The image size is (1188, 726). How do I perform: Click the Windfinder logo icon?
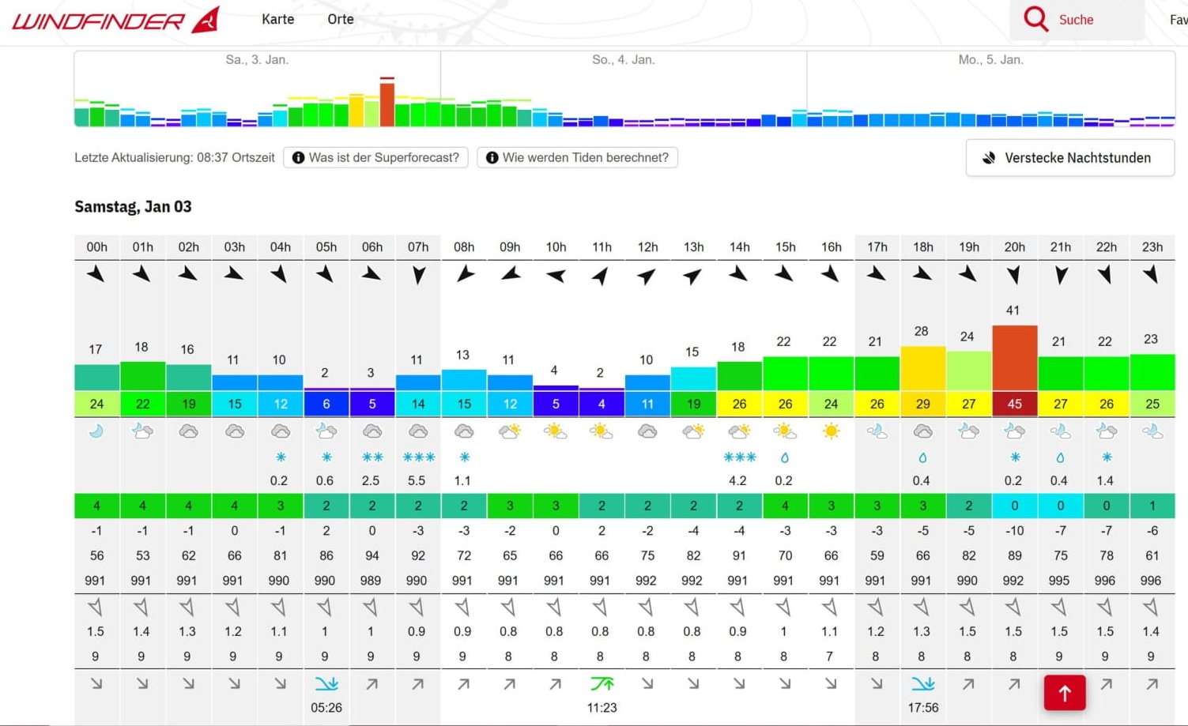pos(206,20)
